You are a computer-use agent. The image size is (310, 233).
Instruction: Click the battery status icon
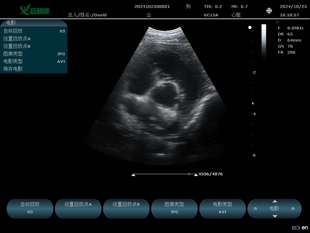[295, 228]
